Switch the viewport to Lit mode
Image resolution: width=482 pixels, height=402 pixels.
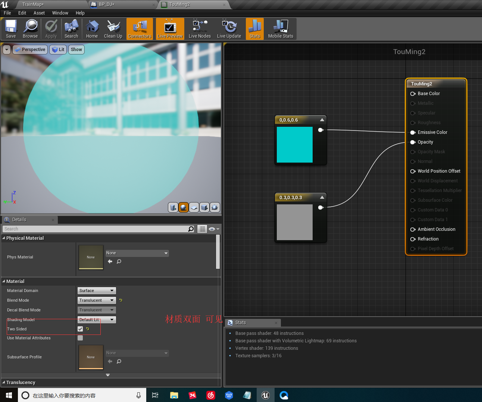58,49
